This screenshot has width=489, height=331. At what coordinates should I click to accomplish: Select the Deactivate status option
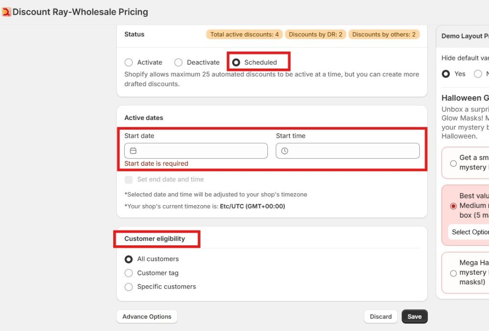pos(179,62)
